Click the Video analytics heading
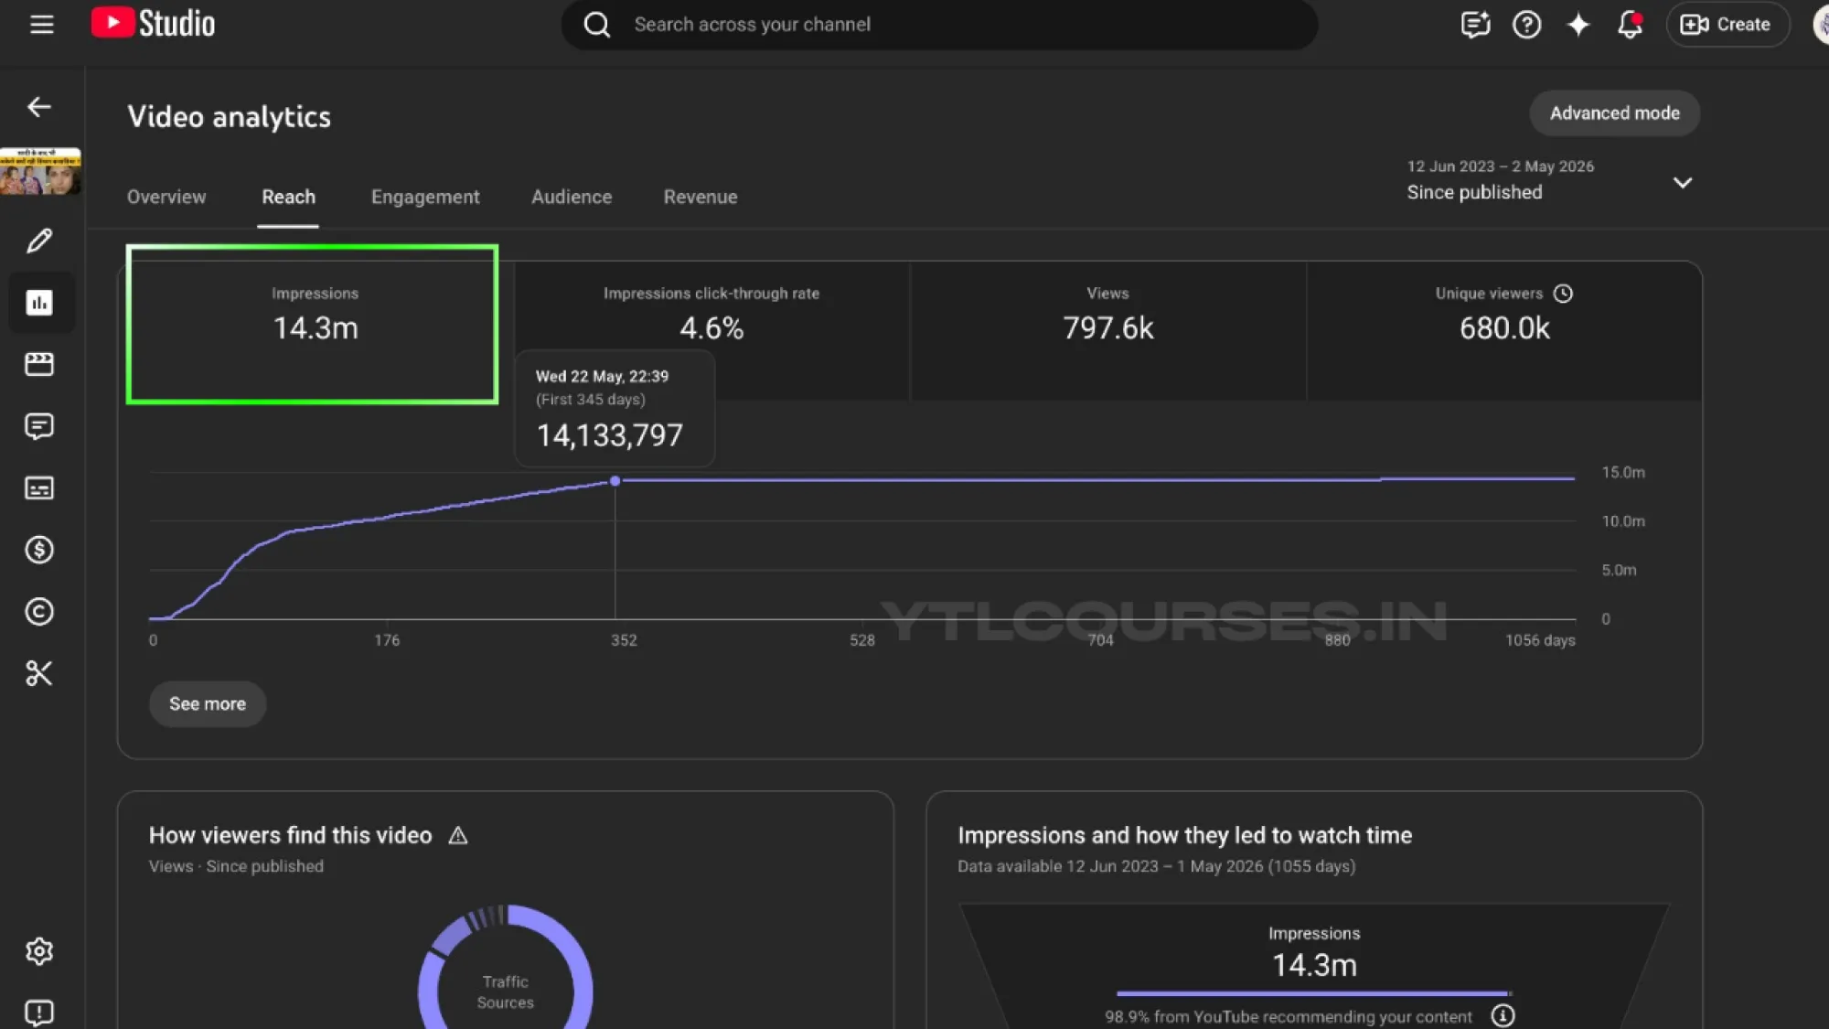 pos(230,117)
